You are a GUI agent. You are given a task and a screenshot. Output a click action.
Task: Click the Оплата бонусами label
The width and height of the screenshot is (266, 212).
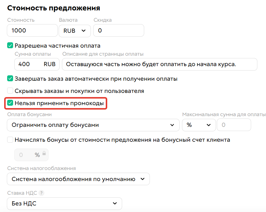click(29, 114)
